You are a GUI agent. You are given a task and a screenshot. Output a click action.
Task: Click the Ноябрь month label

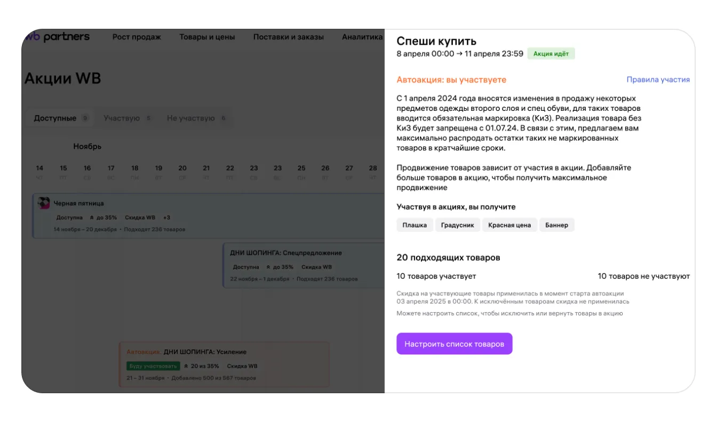(87, 146)
